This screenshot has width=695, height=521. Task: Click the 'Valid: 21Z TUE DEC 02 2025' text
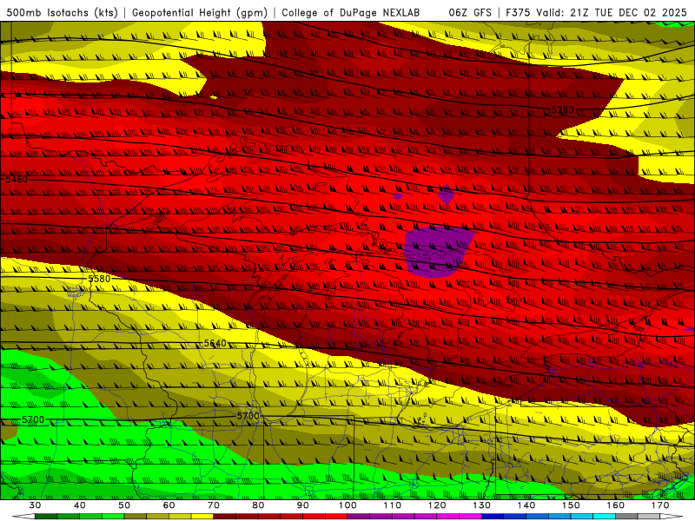(x=612, y=12)
